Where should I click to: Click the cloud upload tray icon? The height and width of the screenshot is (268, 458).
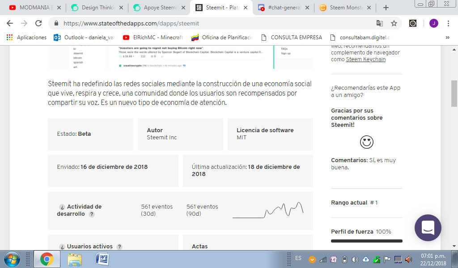366,259
